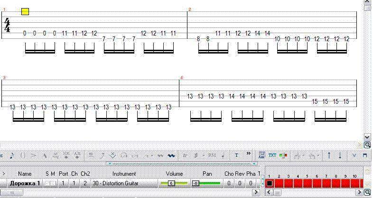Select the artificial harmonic A.H. icon
This screenshot has width=373, height=198.
coord(77,155)
